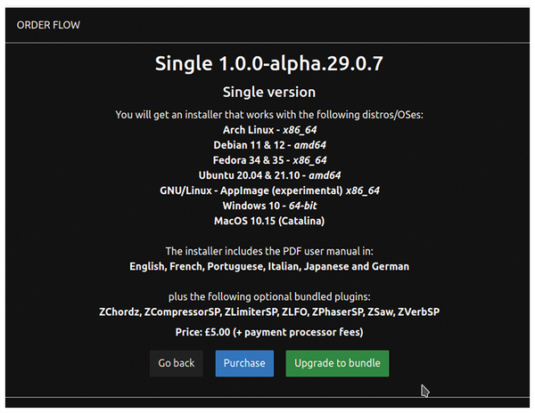This screenshot has width=535, height=413.
Task: Click the Single version subtitle
Action: pos(269,92)
